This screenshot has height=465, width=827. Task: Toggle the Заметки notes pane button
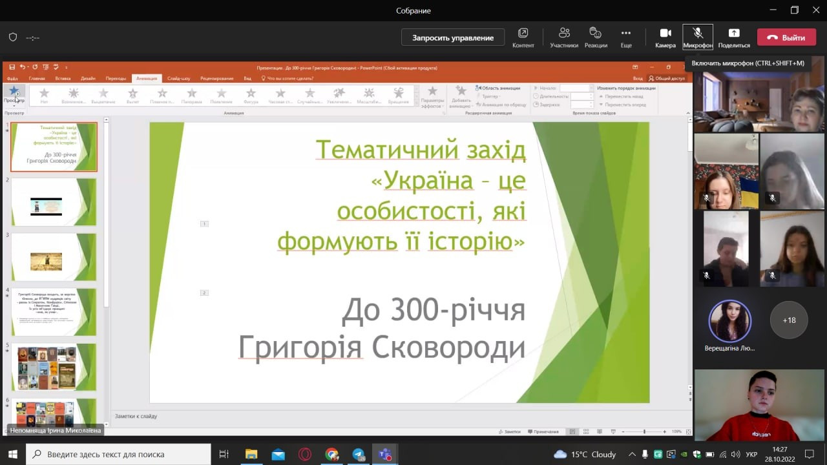point(509,431)
